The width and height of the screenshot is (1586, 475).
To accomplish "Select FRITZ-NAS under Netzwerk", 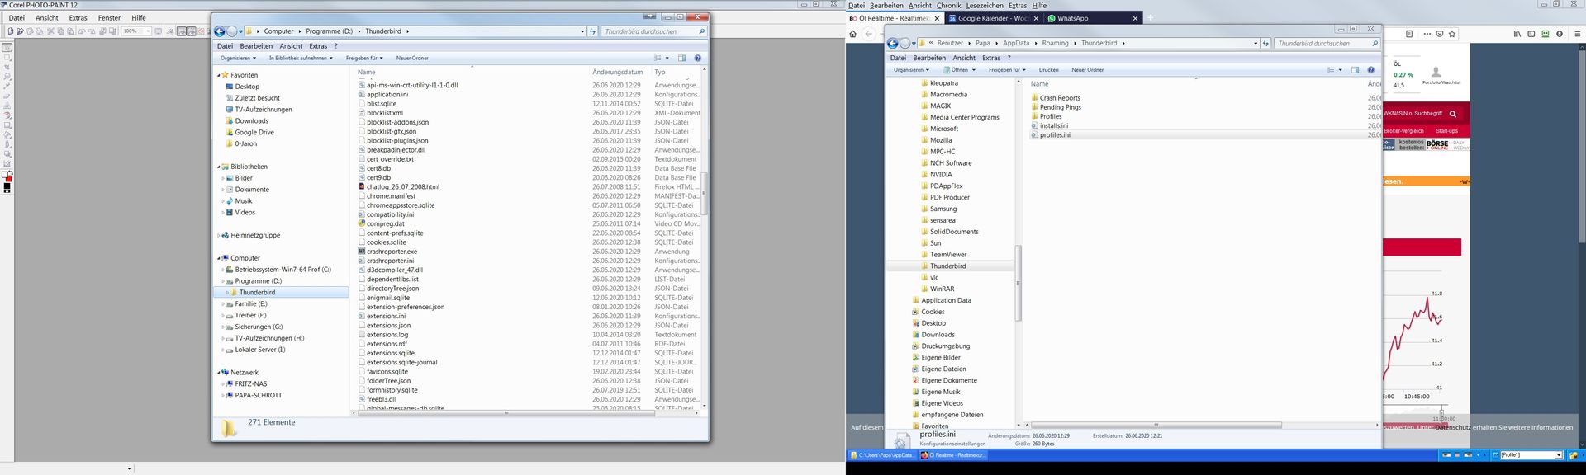I will [251, 384].
